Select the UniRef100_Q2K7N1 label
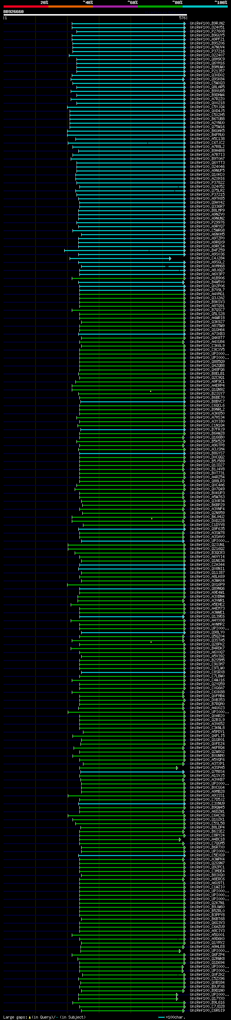Screen dimensions: 231x1020 coord(207,903)
